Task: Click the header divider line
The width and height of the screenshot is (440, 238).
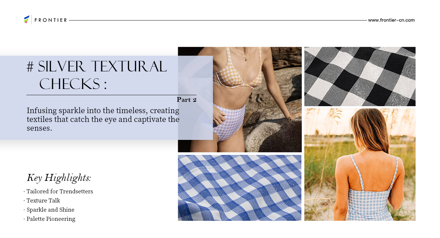Action: (218, 20)
